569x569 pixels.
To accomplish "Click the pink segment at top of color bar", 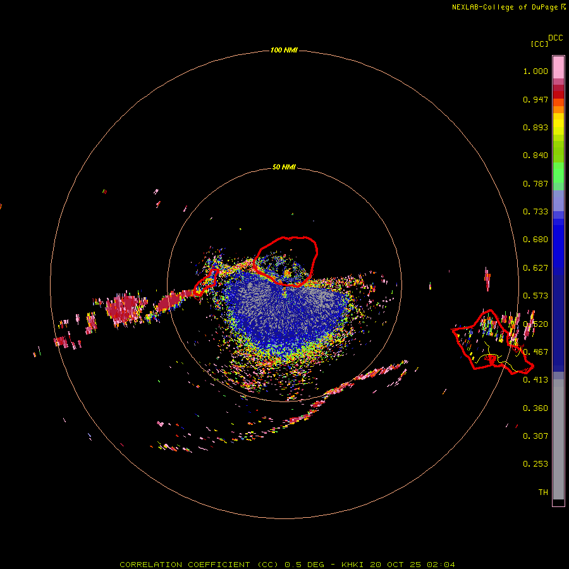I will click(558, 68).
